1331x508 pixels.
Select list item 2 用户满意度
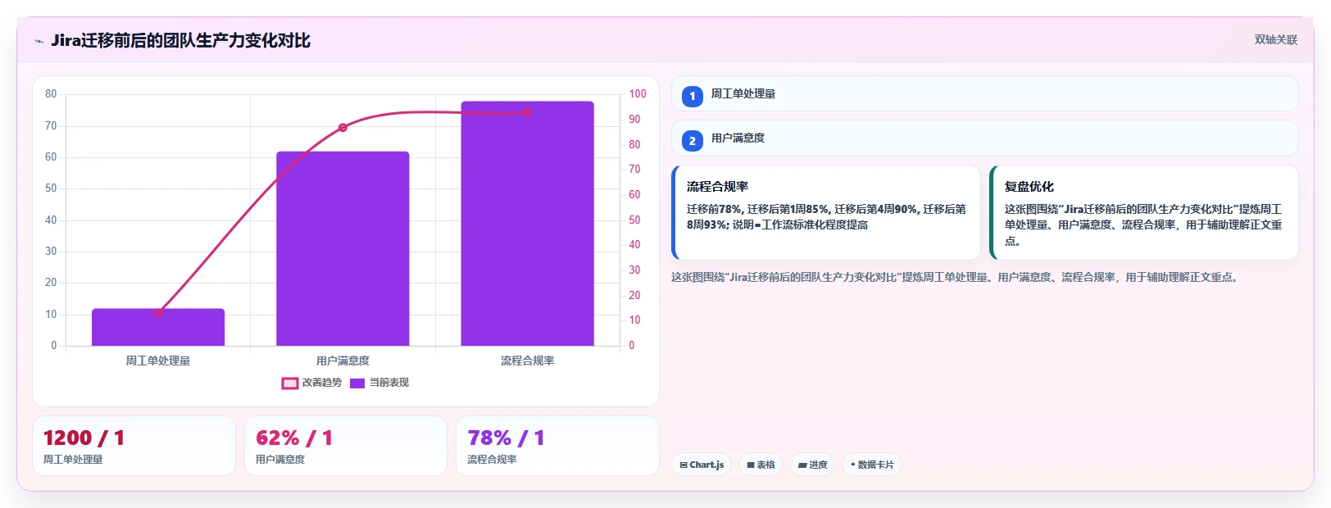pyautogui.click(x=984, y=138)
